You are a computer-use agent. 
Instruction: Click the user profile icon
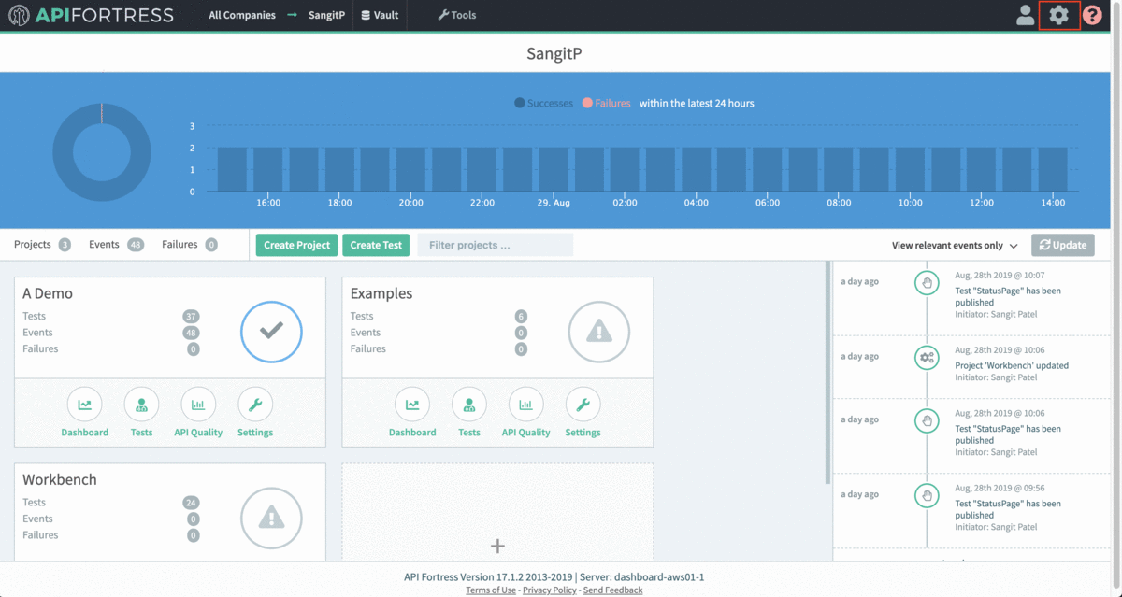coord(1026,15)
